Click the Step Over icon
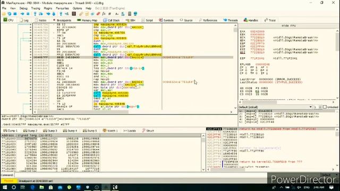The image size is (340, 191). point(41,14)
